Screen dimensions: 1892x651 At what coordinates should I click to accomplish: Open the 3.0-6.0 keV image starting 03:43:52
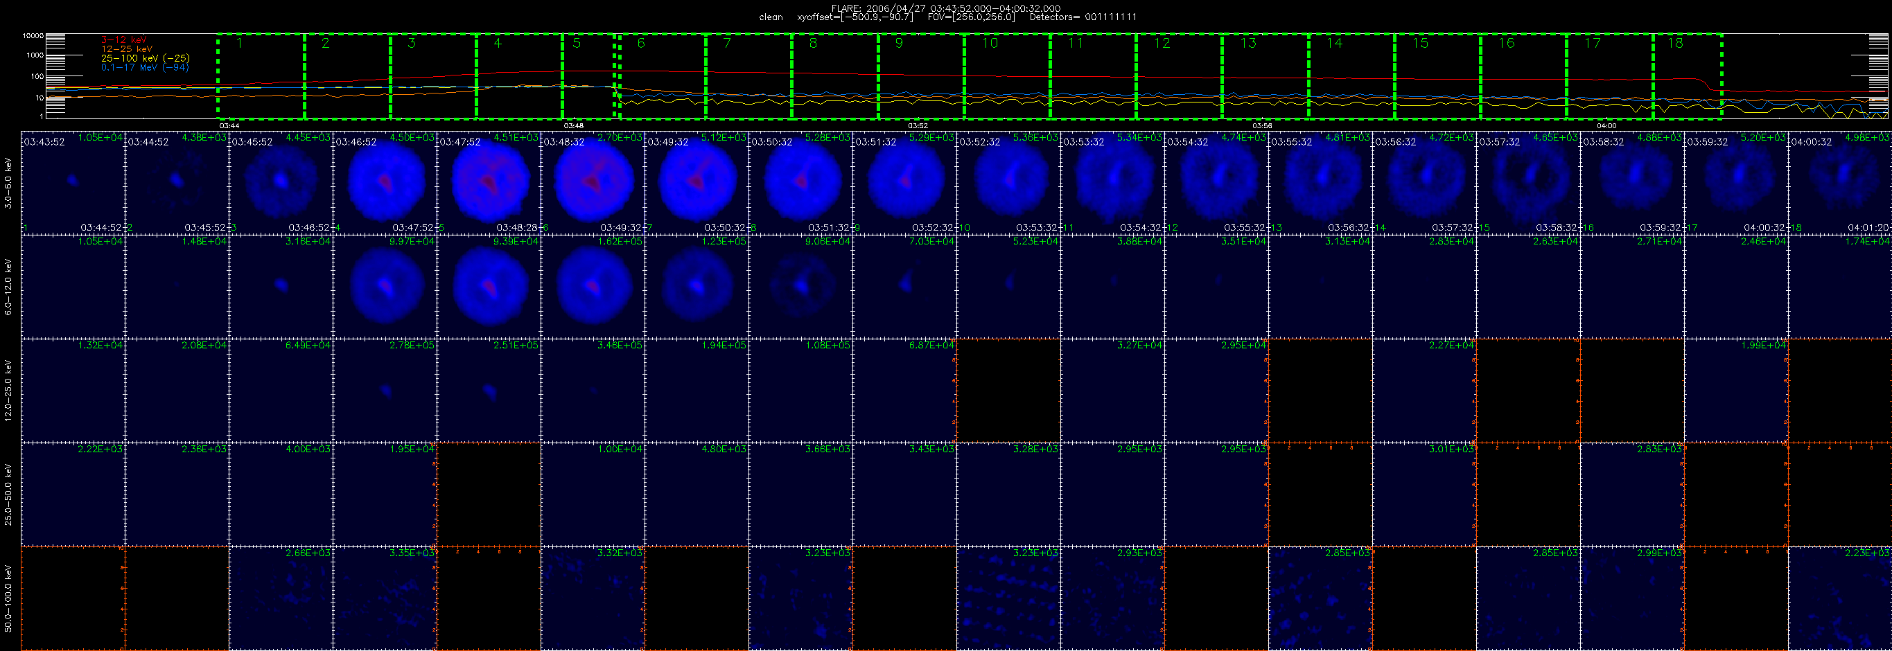point(73,183)
